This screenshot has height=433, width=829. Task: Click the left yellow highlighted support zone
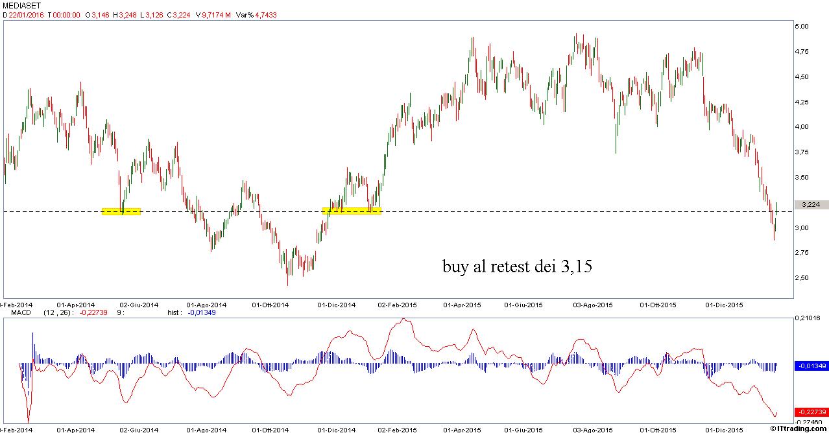click(x=121, y=211)
